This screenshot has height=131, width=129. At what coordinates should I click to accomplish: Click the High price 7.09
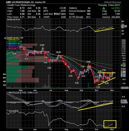coord(22,11)
